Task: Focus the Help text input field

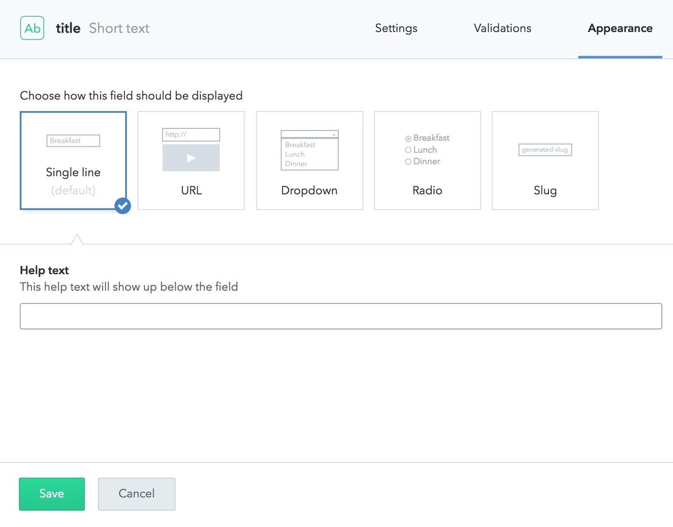Action: tap(340, 316)
